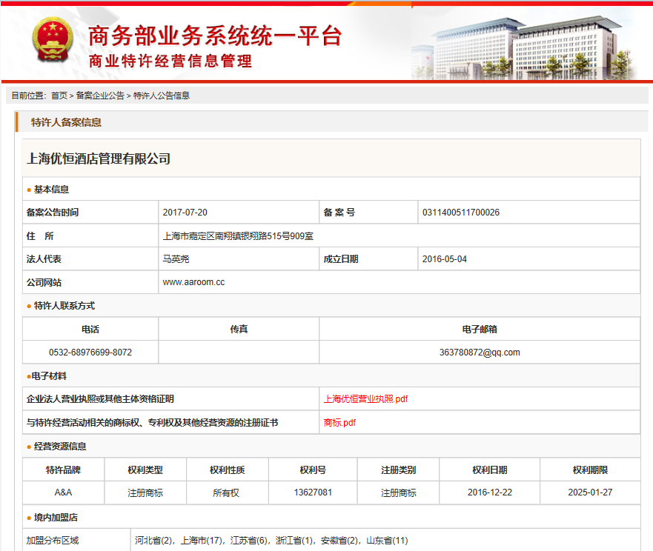The height and width of the screenshot is (551, 653).
Task: Click the 经营资源信息 section heading
Action: click(x=60, y=447)
